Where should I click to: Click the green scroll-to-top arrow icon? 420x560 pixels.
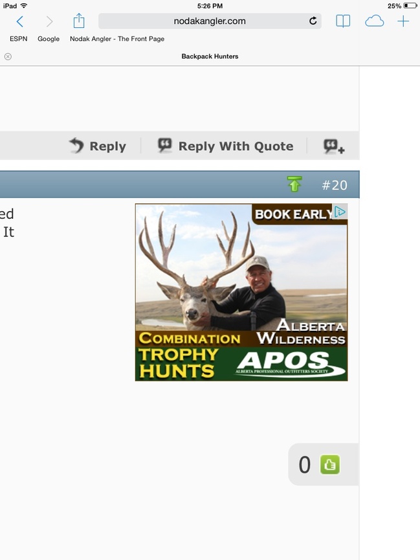click(294, 184)
